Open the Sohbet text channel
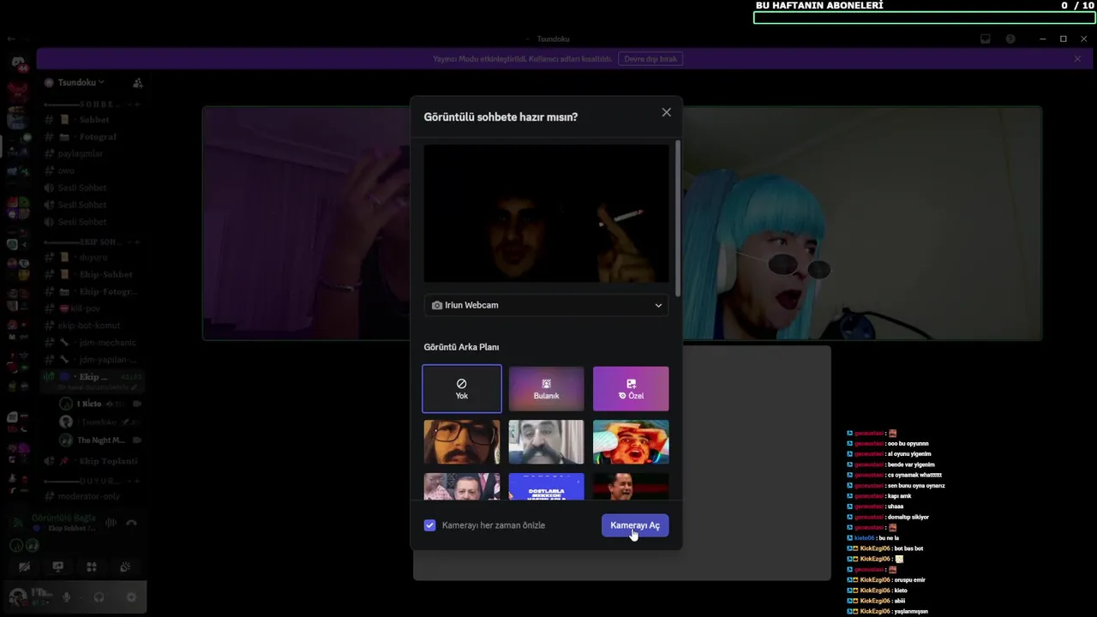This screenshot has width=1097, height=617. (93, 120)
